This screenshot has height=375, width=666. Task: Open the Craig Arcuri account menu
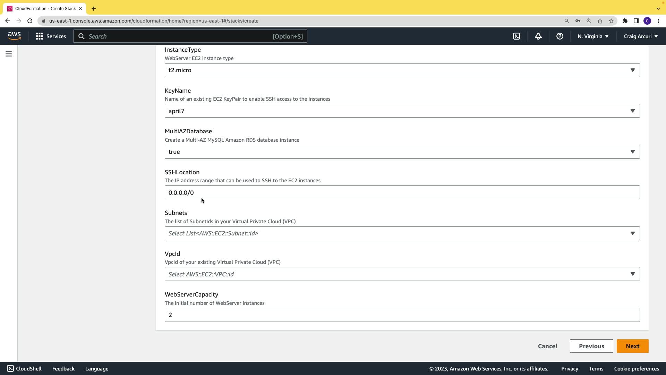coord(641,36)
